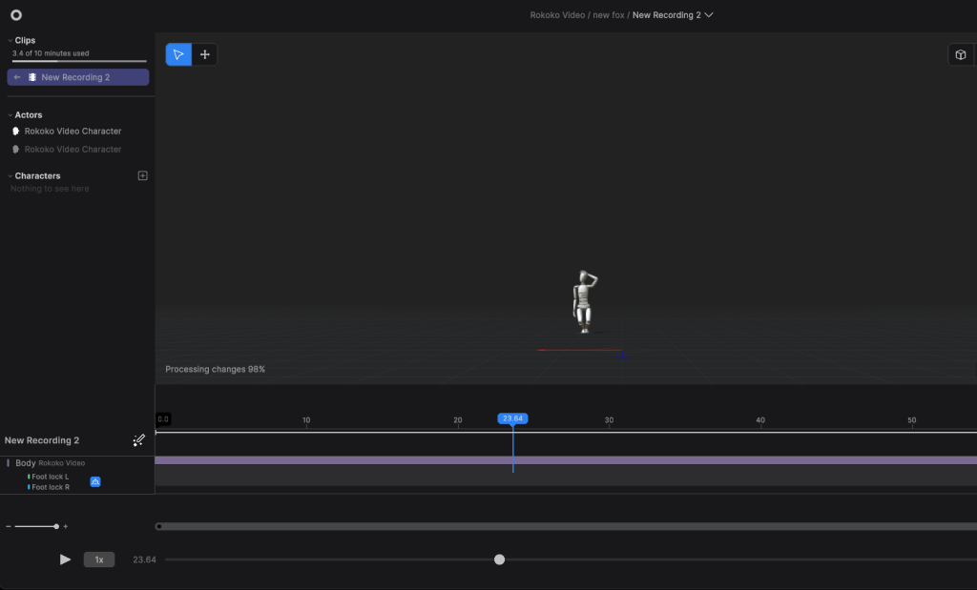Click the Nothing to see here text

50,189
